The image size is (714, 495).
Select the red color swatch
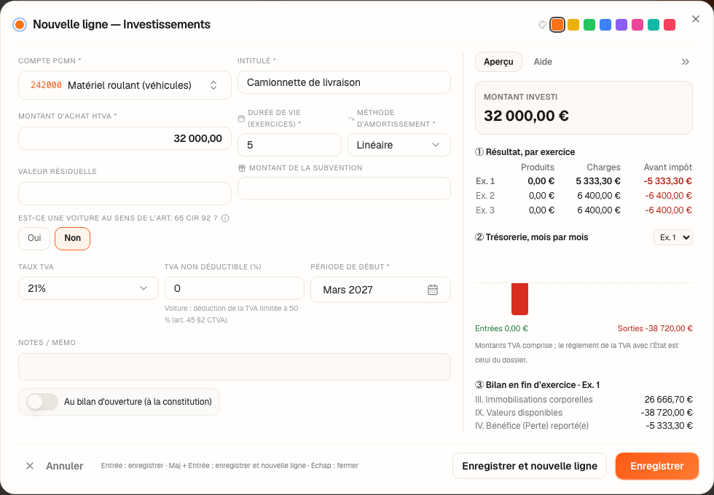[670, 25]
